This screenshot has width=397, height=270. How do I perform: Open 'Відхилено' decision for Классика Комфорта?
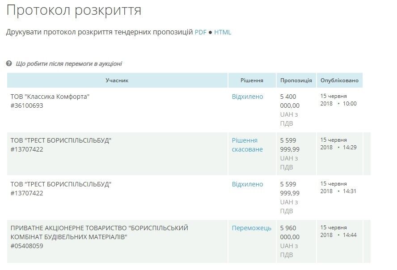[x=247, y=97]
